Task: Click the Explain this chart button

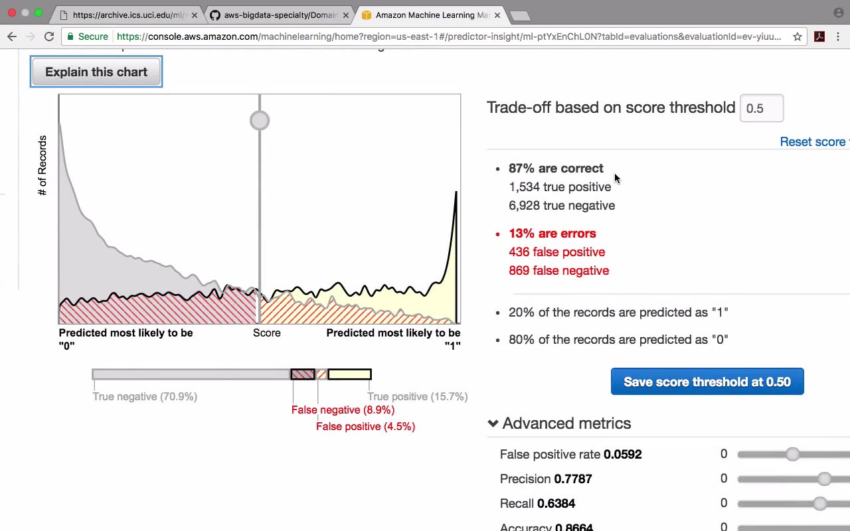Action: tap(96, 72)
